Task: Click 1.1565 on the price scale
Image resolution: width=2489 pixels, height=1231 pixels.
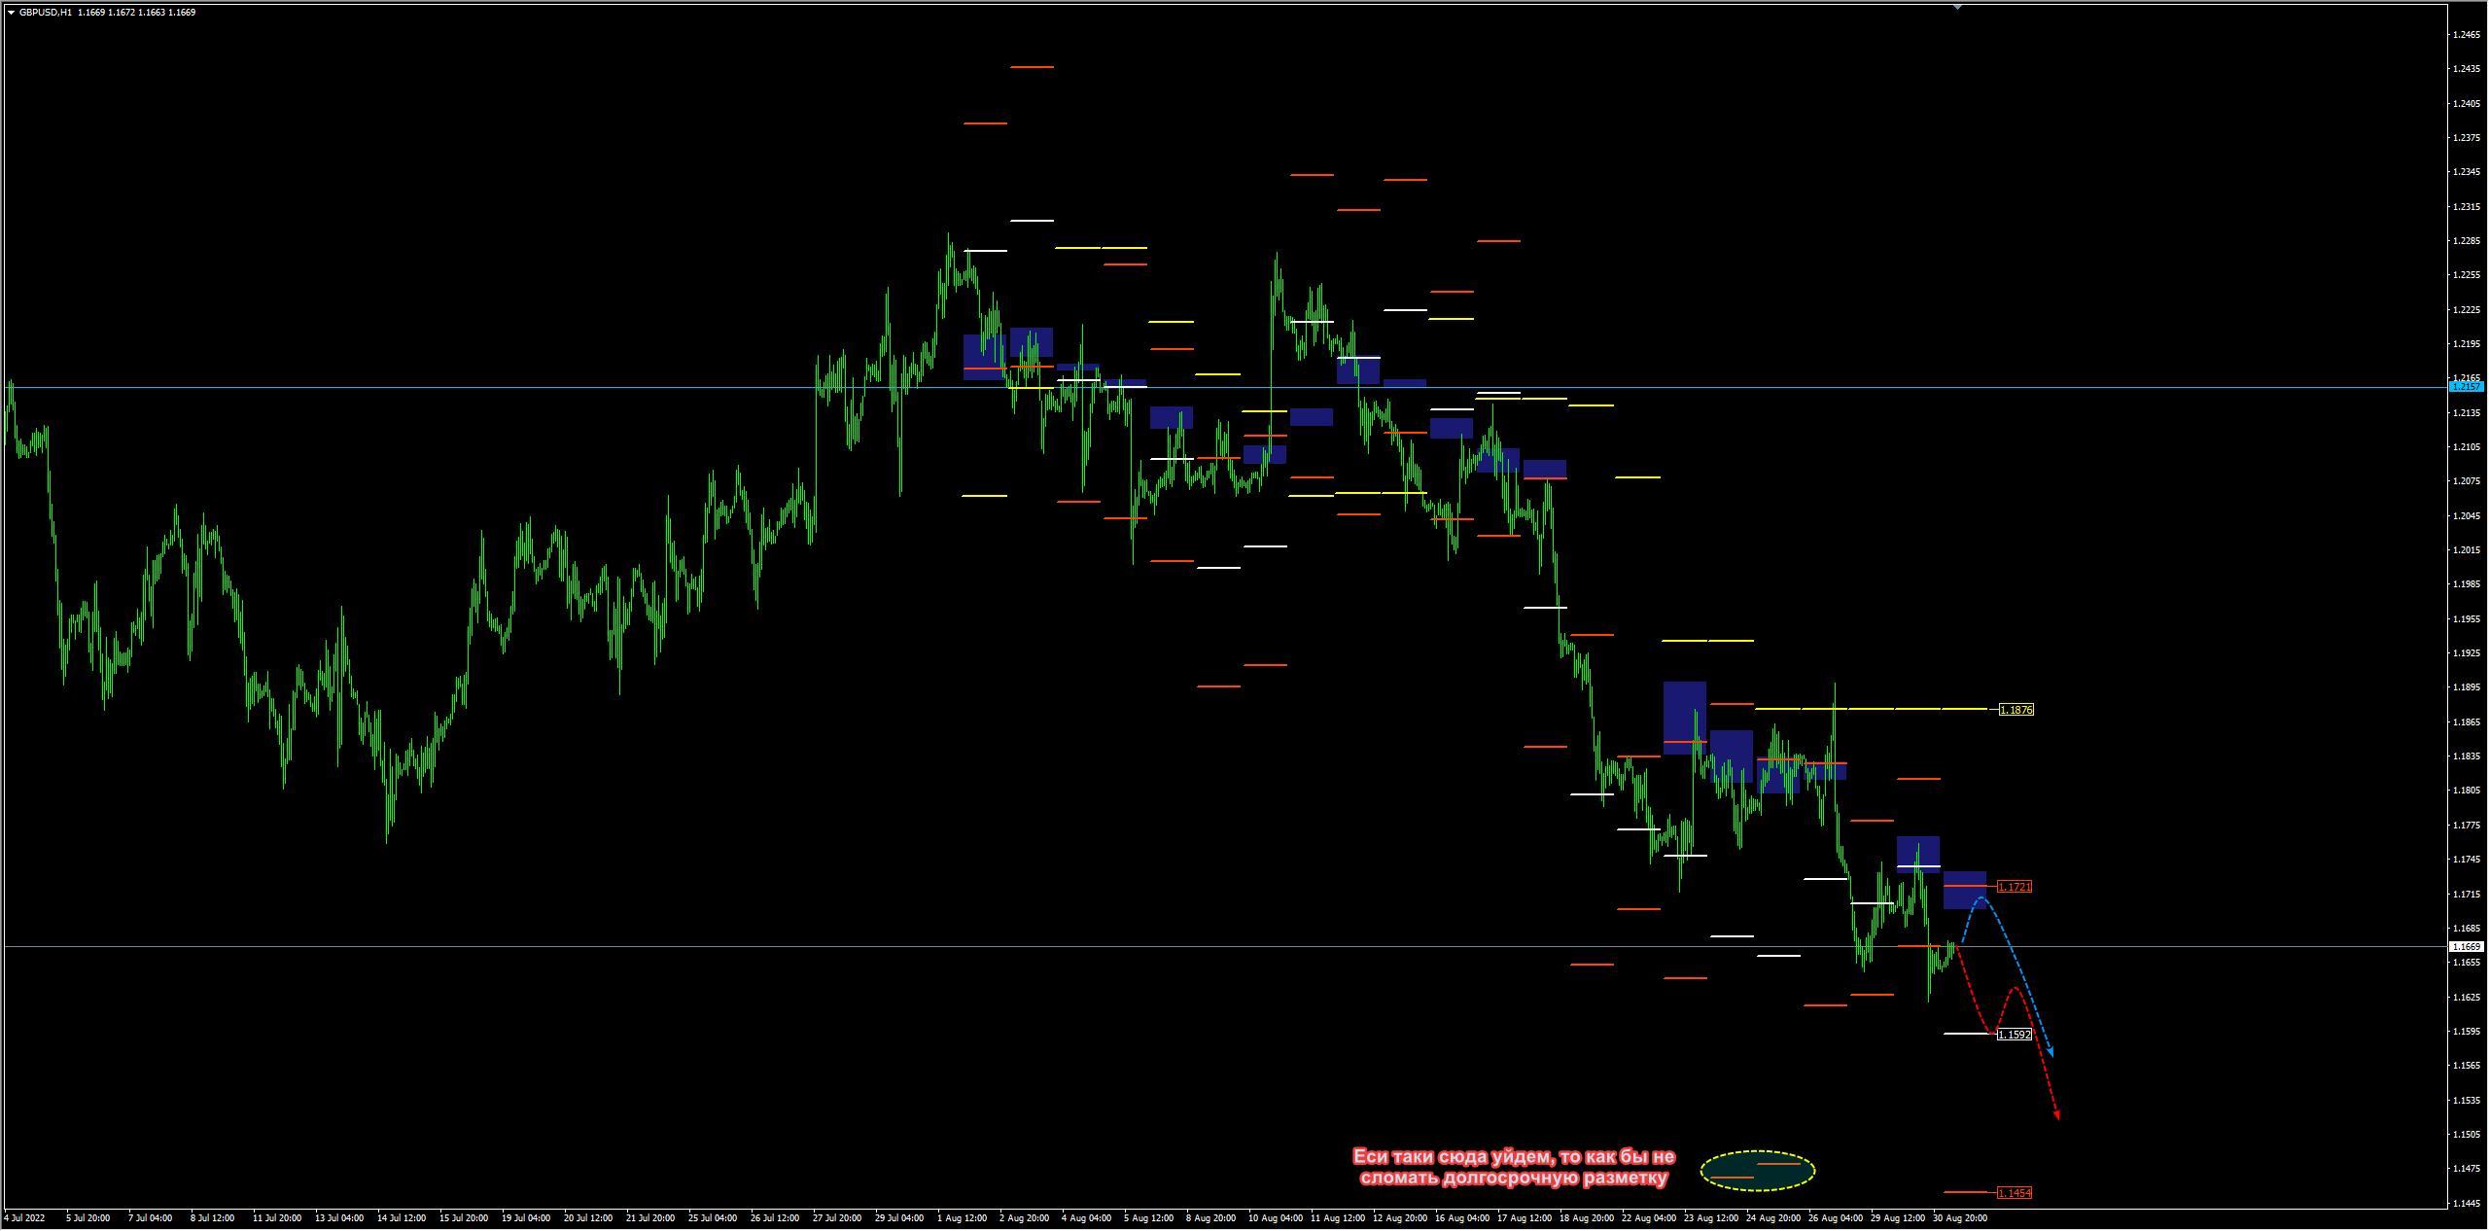Action: tap(2466, 1066)
